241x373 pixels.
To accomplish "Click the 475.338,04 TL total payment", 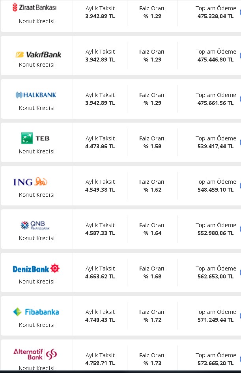I will [x=215, y=17].
